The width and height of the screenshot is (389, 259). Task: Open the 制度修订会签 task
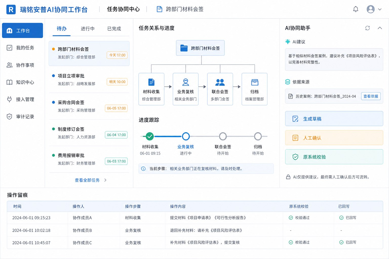pyautogui.click(x=89, y=133)
